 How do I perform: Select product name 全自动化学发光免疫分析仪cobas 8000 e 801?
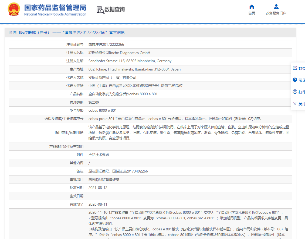pos(123,94)
